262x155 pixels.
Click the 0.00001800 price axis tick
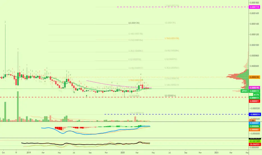pyautogui.click(x=254, y=3)
